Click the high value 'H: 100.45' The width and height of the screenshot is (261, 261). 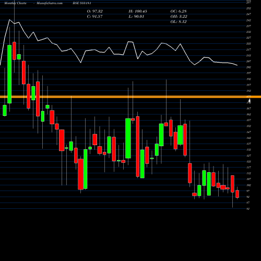pyautogui.click(x=138, y=11)
